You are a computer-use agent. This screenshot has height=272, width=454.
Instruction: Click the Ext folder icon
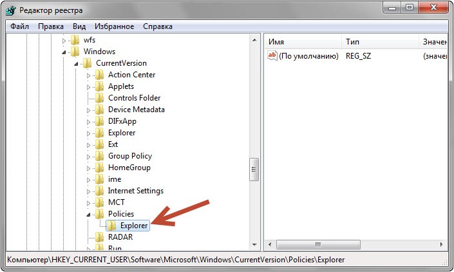tap(100, 144)
